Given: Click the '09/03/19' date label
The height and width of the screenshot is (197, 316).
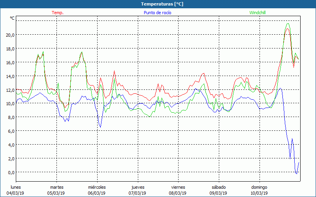Looking at the screenshot, I should (218, 193).
